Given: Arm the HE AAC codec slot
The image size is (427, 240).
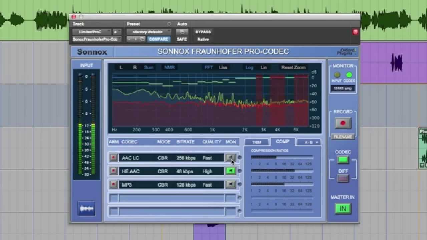Looking at the screenshot, I should tap(114, 171).
